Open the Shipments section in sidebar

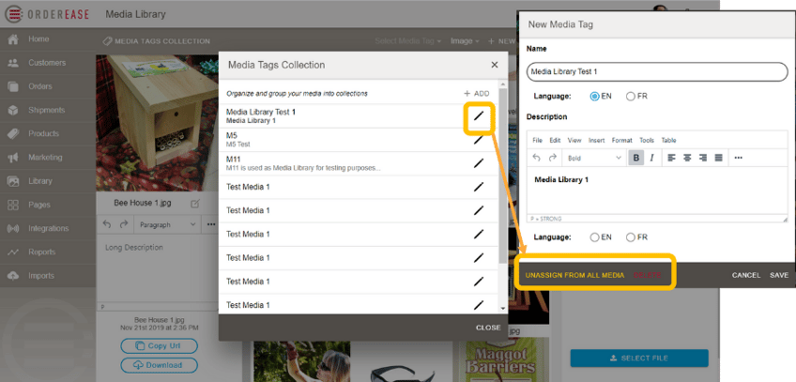coord(46,110)
